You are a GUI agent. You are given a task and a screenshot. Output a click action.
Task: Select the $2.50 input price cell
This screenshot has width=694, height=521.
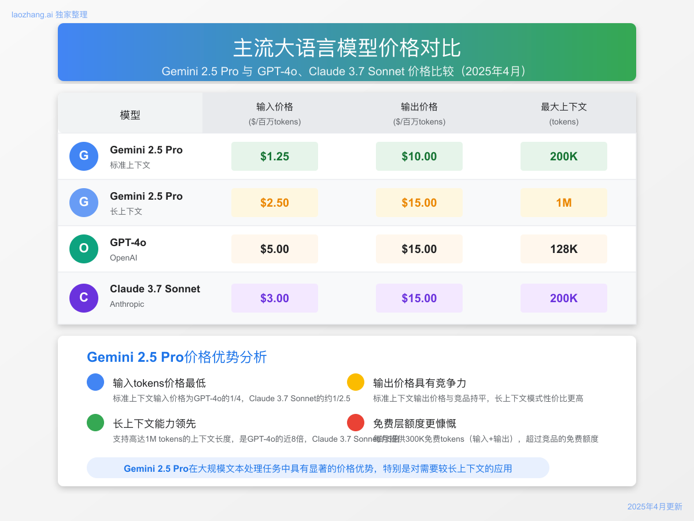click(x=275, y=203)
